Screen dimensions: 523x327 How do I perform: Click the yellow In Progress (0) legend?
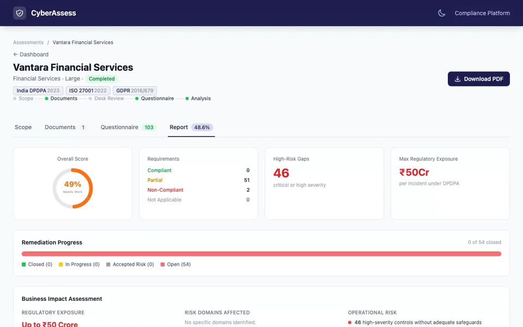[79, 264]
